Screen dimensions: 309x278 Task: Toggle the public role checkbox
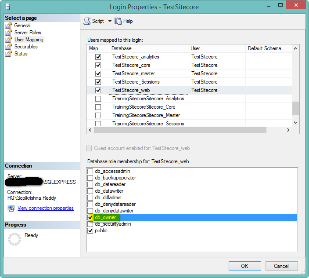coord(90,230)
